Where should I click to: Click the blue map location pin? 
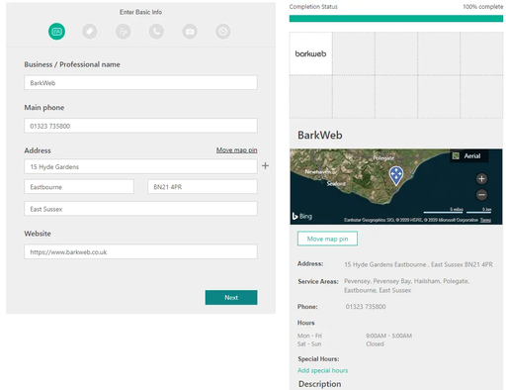[396, 175]
